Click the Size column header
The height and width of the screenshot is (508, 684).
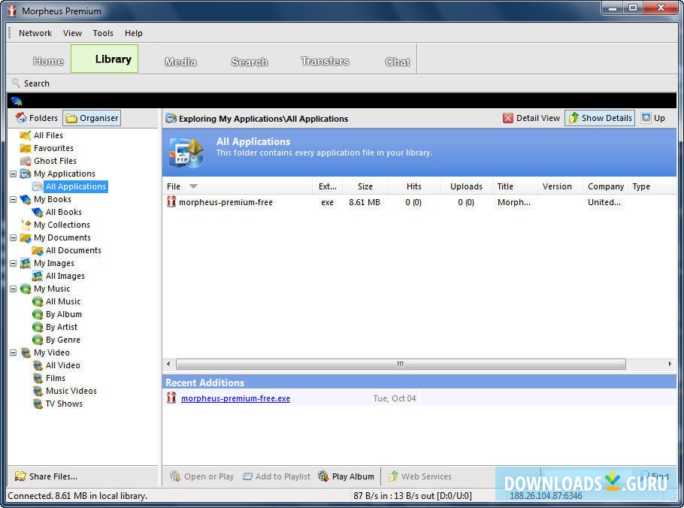[365, 186]
